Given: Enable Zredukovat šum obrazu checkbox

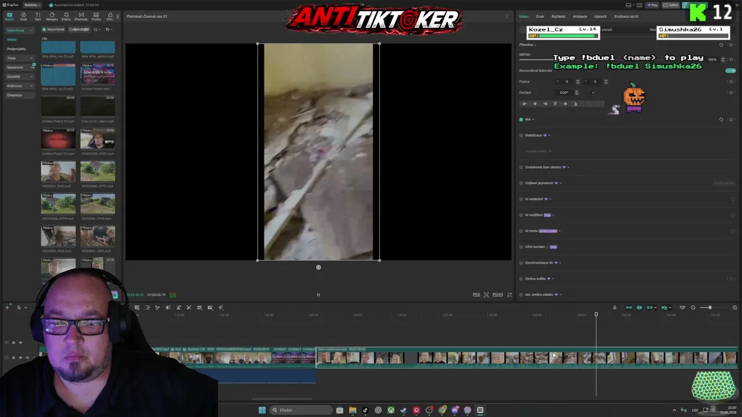Looking at the screenshot, I should tap(521, 167).
